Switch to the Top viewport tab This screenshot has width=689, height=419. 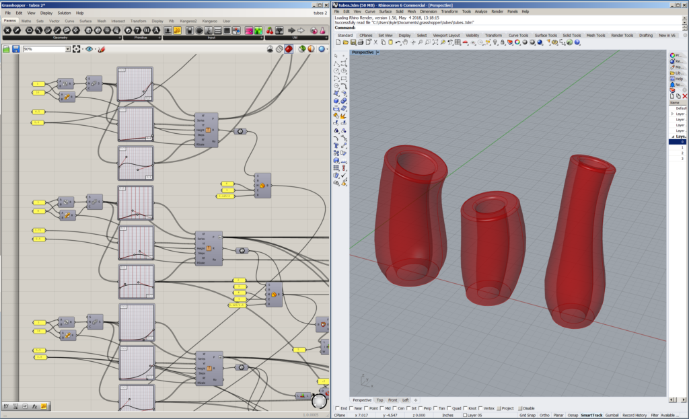(x=379, y=400)
